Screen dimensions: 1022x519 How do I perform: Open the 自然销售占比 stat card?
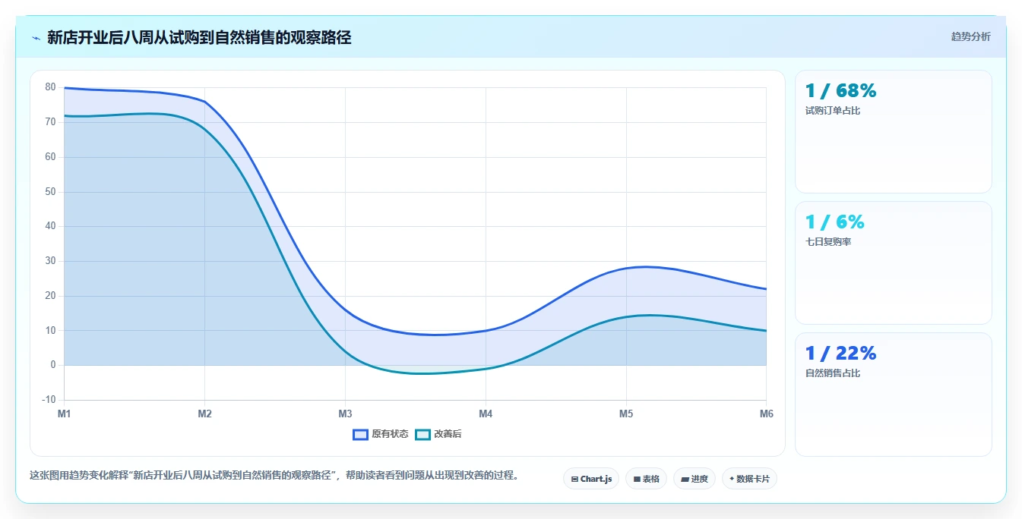click(x=894, y=395)
